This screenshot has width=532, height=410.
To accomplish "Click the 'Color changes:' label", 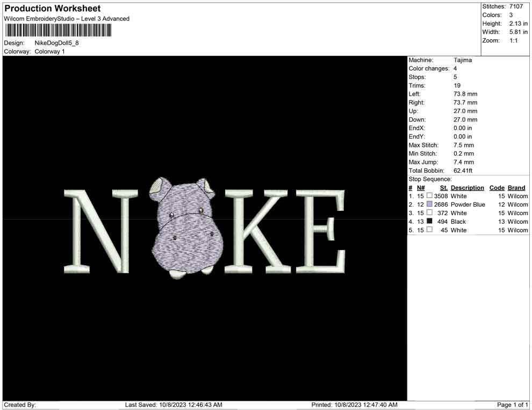I will [429, 68].
